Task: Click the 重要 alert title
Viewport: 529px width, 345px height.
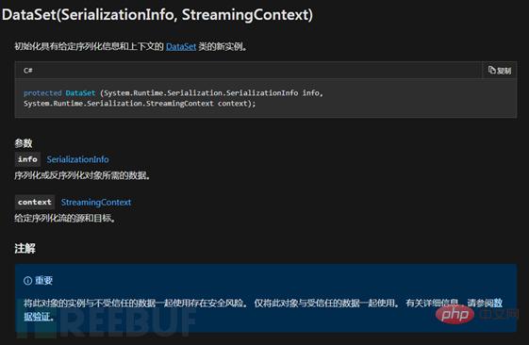Action: pyautogui.click(x=44, y=281)
